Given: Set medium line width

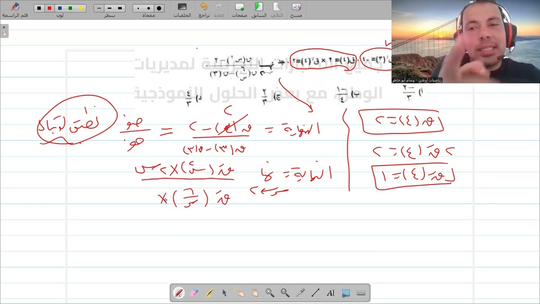Looking at the screenshot, I should tap(110, 8).
